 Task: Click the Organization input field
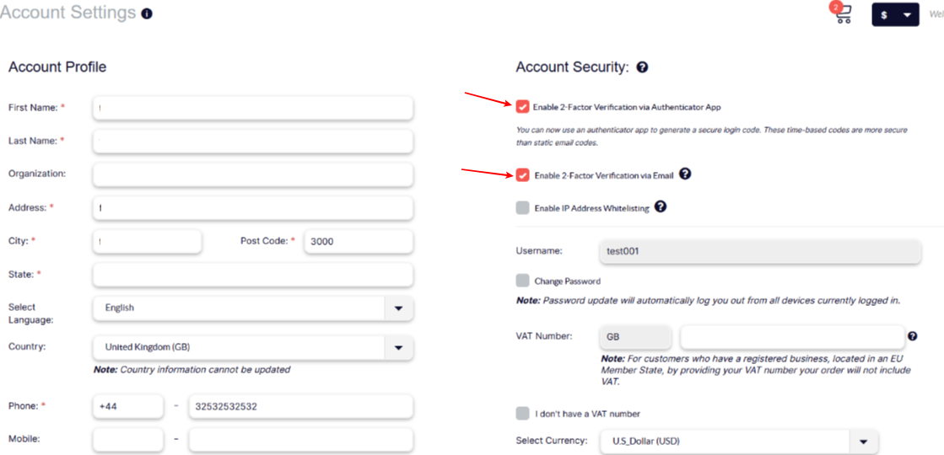click(x=253, y=174)
